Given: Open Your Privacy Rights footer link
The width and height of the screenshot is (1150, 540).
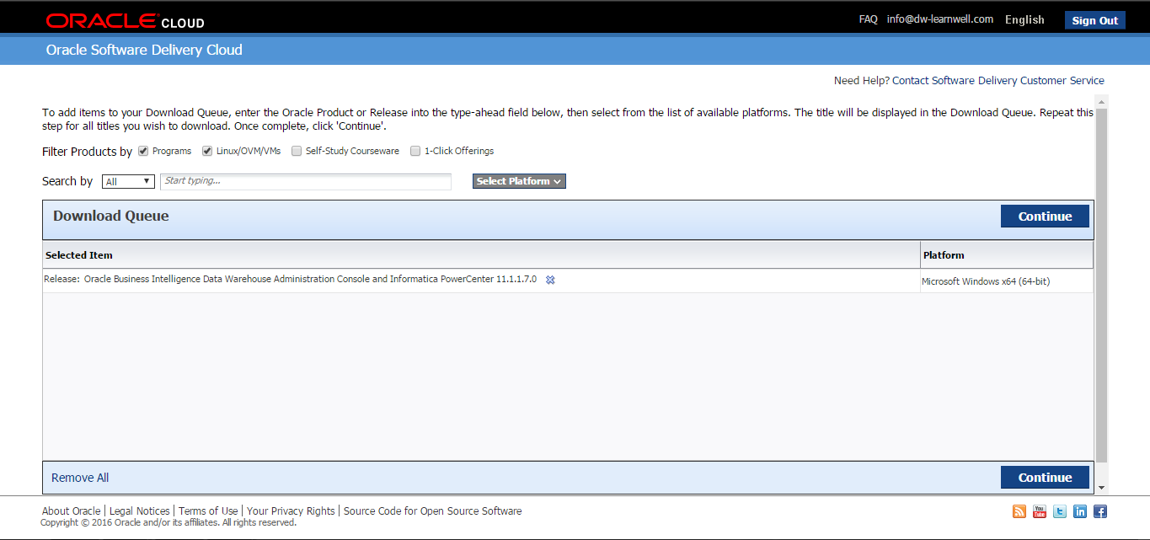Looking at the screenshot, I should (291, 511).
